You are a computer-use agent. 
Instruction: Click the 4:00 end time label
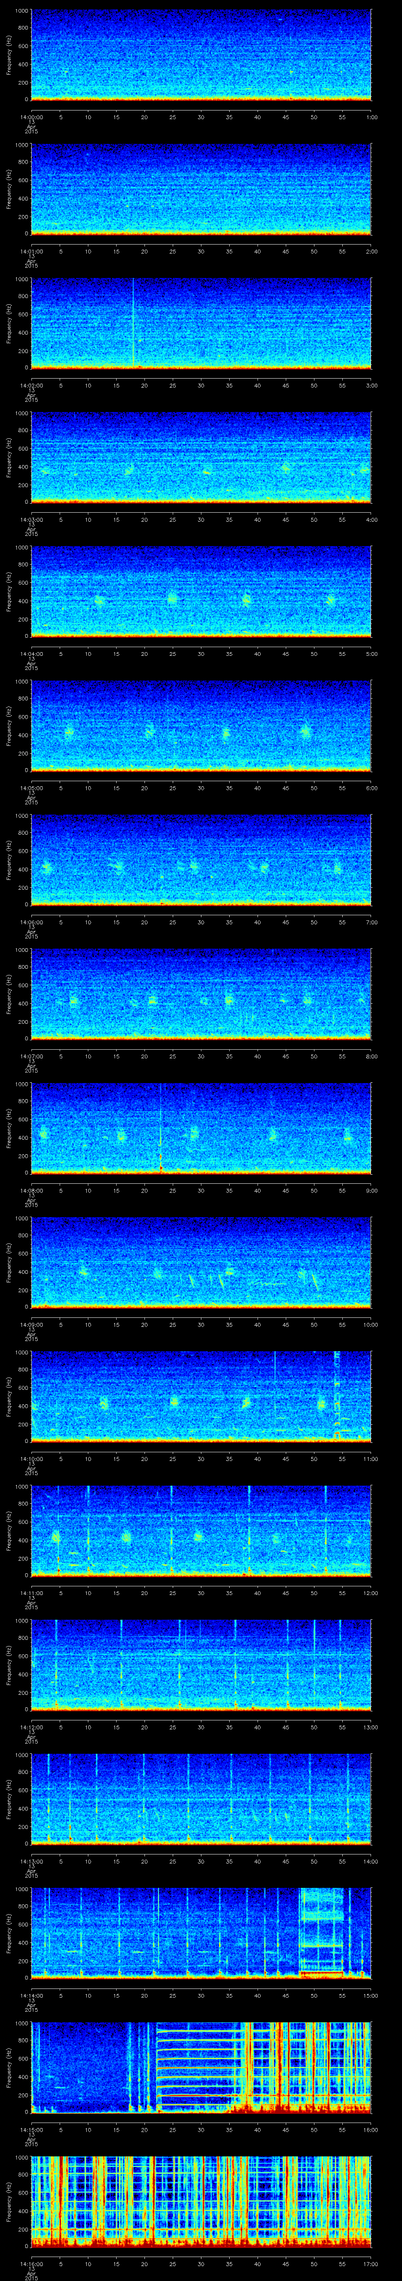coord(371,520)
